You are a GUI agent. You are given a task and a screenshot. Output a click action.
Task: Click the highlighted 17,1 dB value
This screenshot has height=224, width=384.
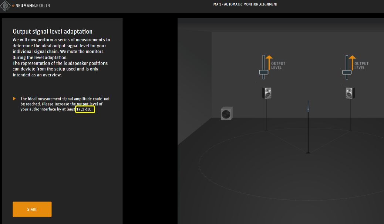[x=85, y=110]
